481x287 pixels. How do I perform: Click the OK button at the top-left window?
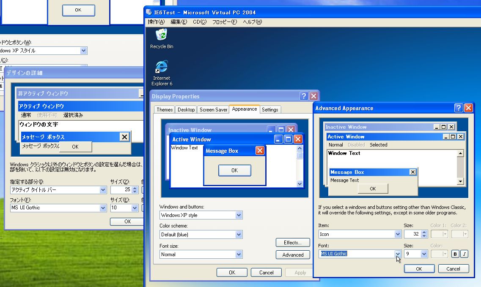78,10
